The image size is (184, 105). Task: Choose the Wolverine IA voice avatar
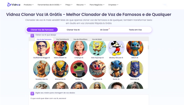tap(60, 69)
